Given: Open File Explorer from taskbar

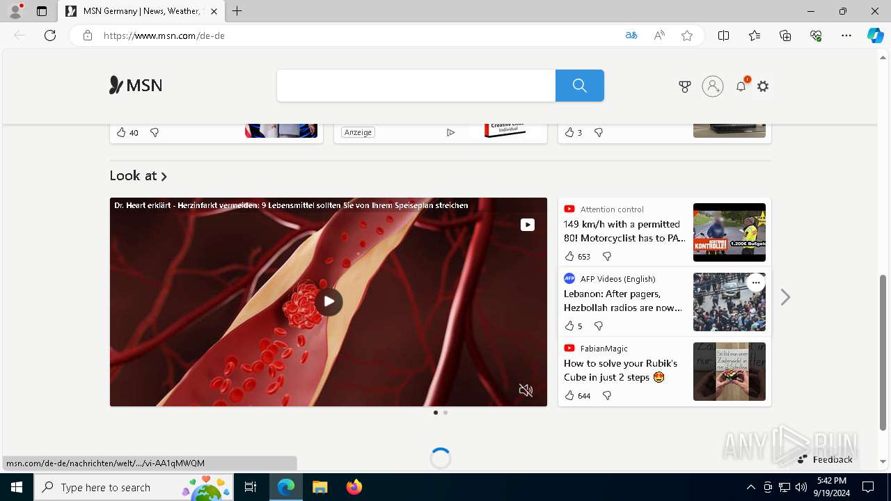Looking at the screenshot, I should point(320,487).
